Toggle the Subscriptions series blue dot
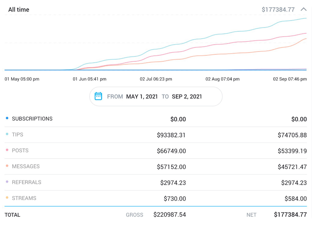This screenshot has height=225, width=312. 7,118
